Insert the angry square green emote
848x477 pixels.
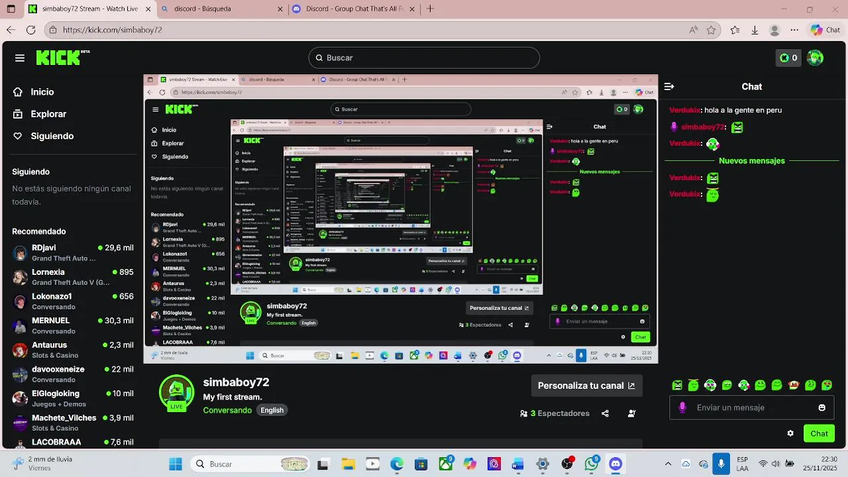677,385
